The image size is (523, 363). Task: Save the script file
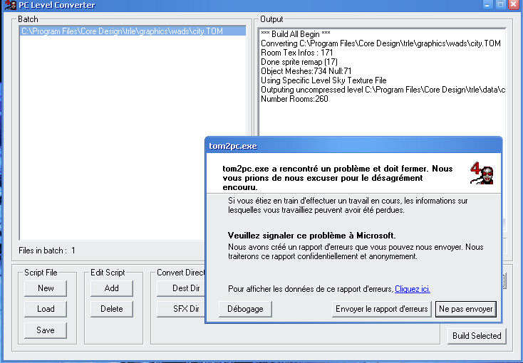coord(46,330)
